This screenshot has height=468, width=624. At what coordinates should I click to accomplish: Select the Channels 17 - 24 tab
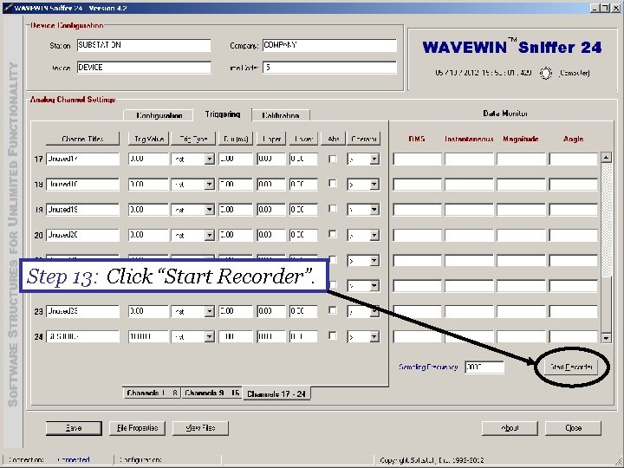pos(276,393)
